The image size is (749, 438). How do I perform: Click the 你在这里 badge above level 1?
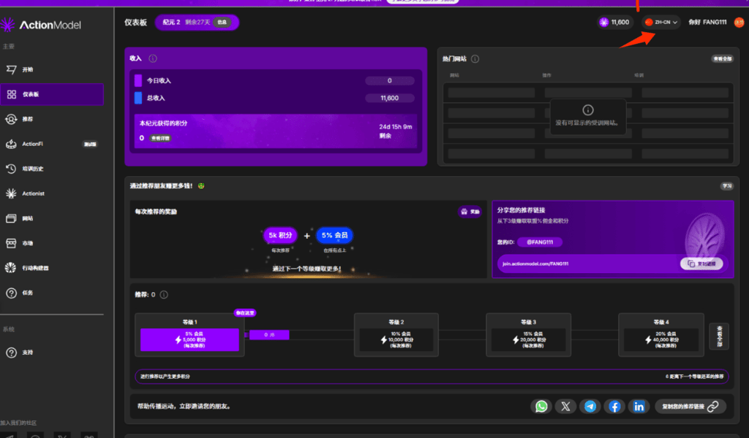click(245, 313)
